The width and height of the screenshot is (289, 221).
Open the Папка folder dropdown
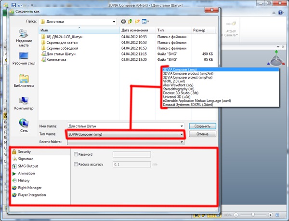(x=78, y=22)
